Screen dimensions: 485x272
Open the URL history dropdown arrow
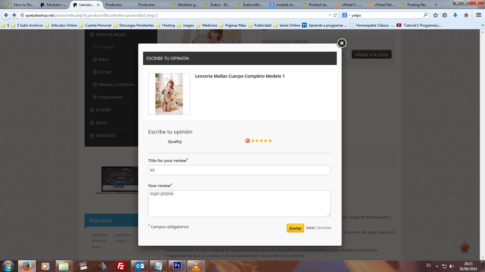coord(330,15)
